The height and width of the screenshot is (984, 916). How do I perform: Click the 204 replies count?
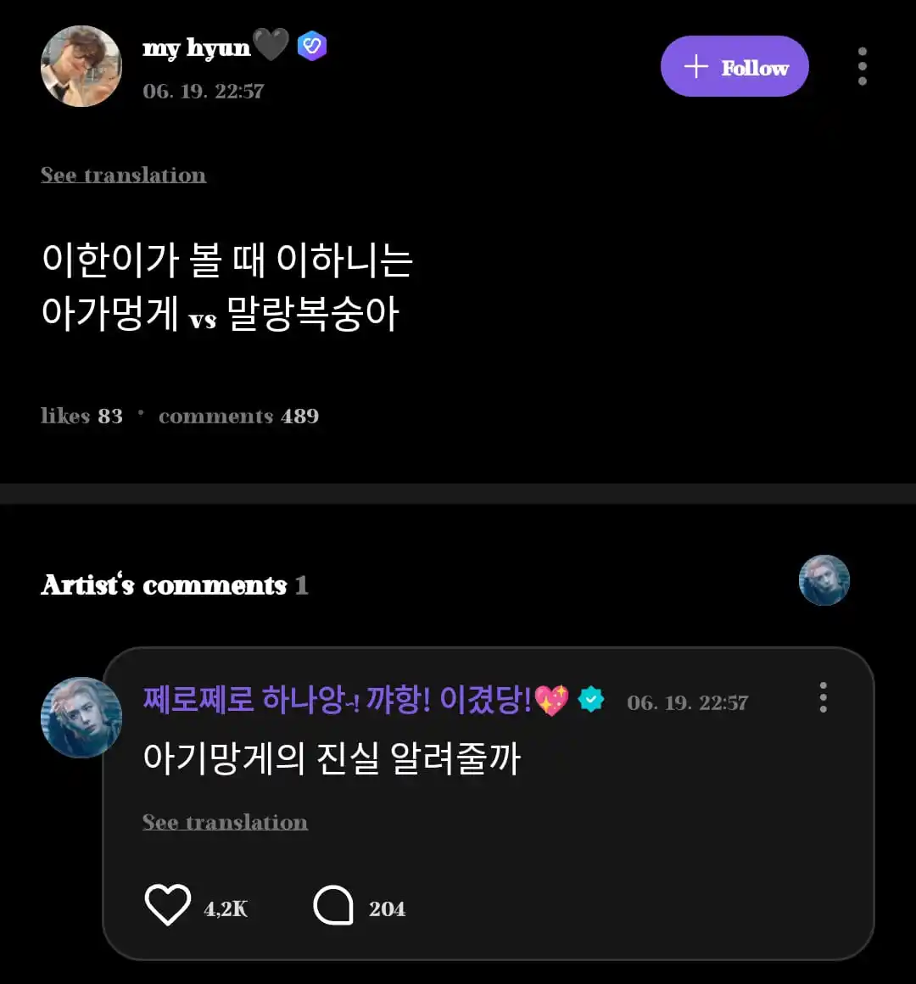387,909
